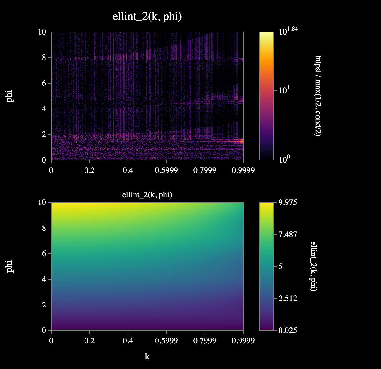Viewport: 381px width, 369px height.
Task: Click the lower colorbar tick label 5
Action: 280,266
